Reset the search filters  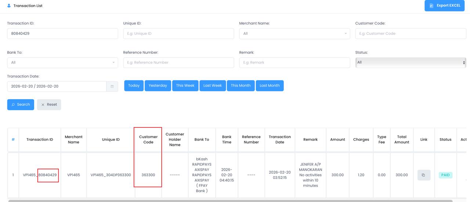click(49, 105)
